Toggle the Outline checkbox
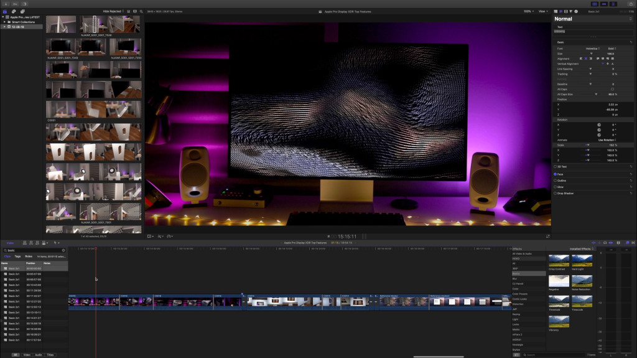Screen dimensions: 637x358 556,181
